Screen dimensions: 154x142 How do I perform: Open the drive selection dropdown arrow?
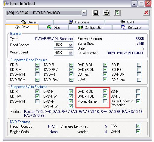(84, 13)
